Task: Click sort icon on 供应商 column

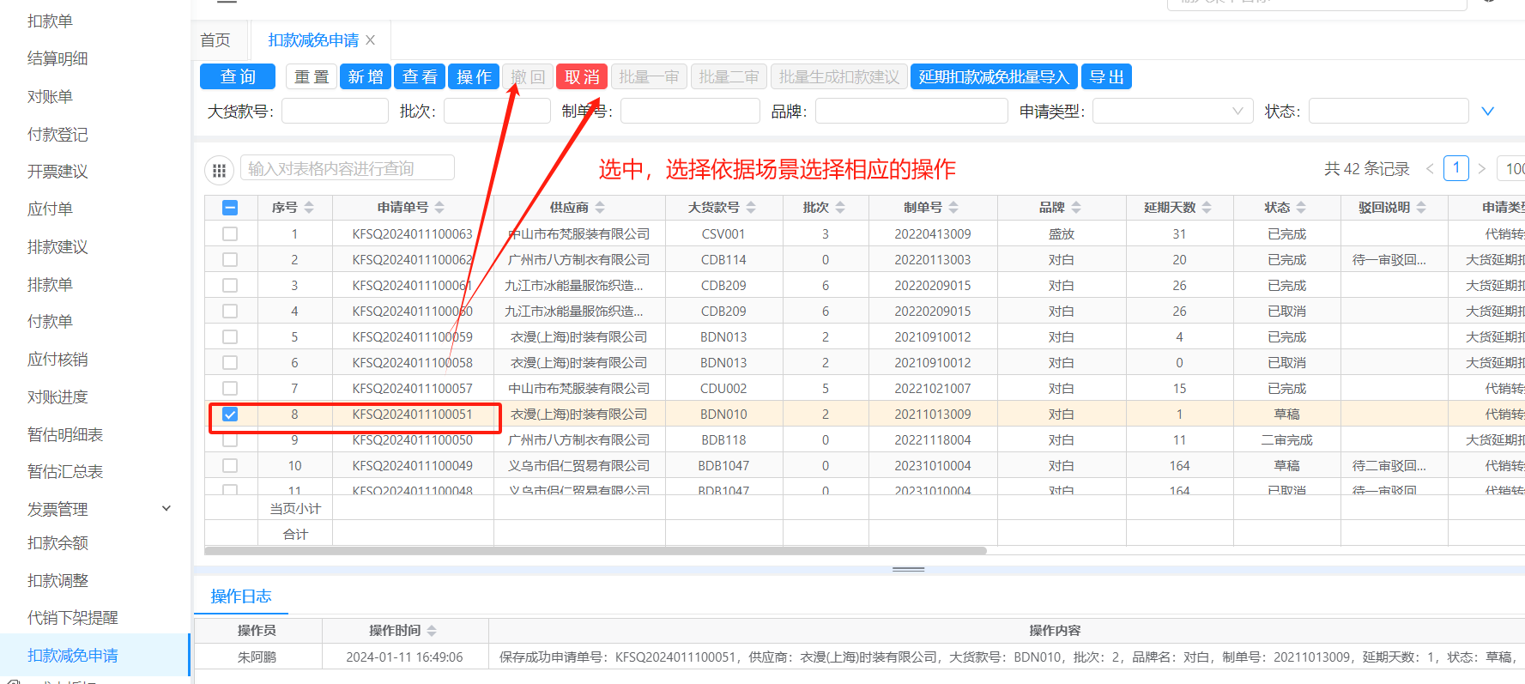Action: (x=600, y=208)
